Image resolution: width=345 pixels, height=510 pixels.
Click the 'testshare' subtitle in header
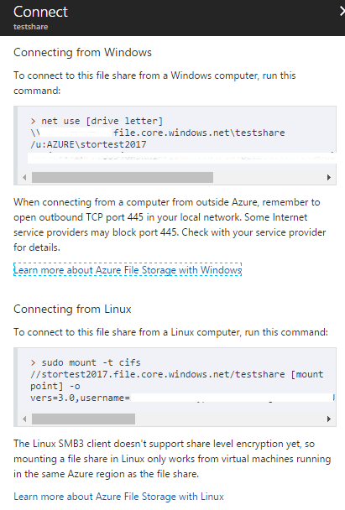pyautogui.click(x=30, y=27)
